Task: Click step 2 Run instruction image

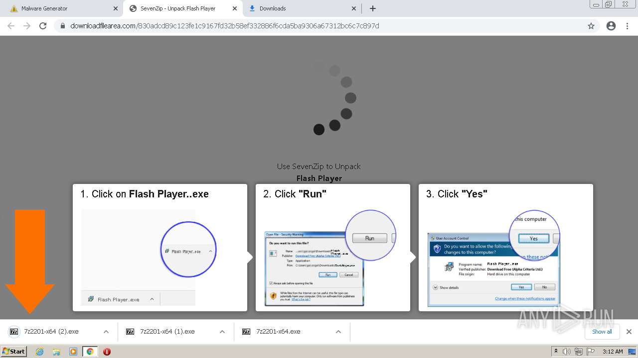Action: click(x=330, y=258)
